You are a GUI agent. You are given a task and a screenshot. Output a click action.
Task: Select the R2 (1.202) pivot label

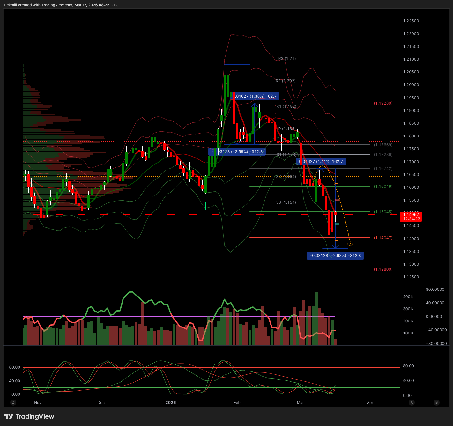click(x=286, y=81)
